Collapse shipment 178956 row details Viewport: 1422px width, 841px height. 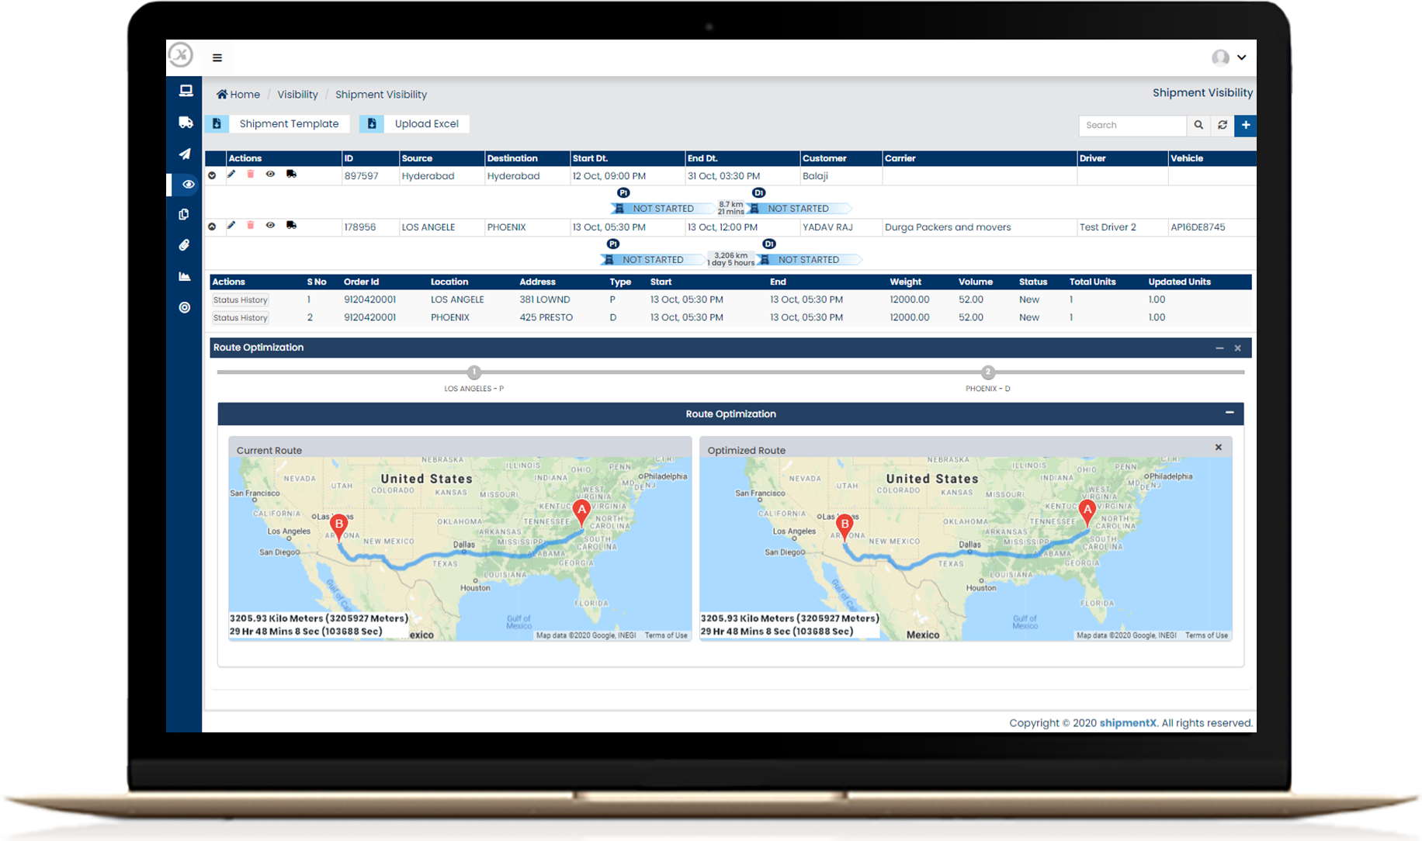click(212, 227)
